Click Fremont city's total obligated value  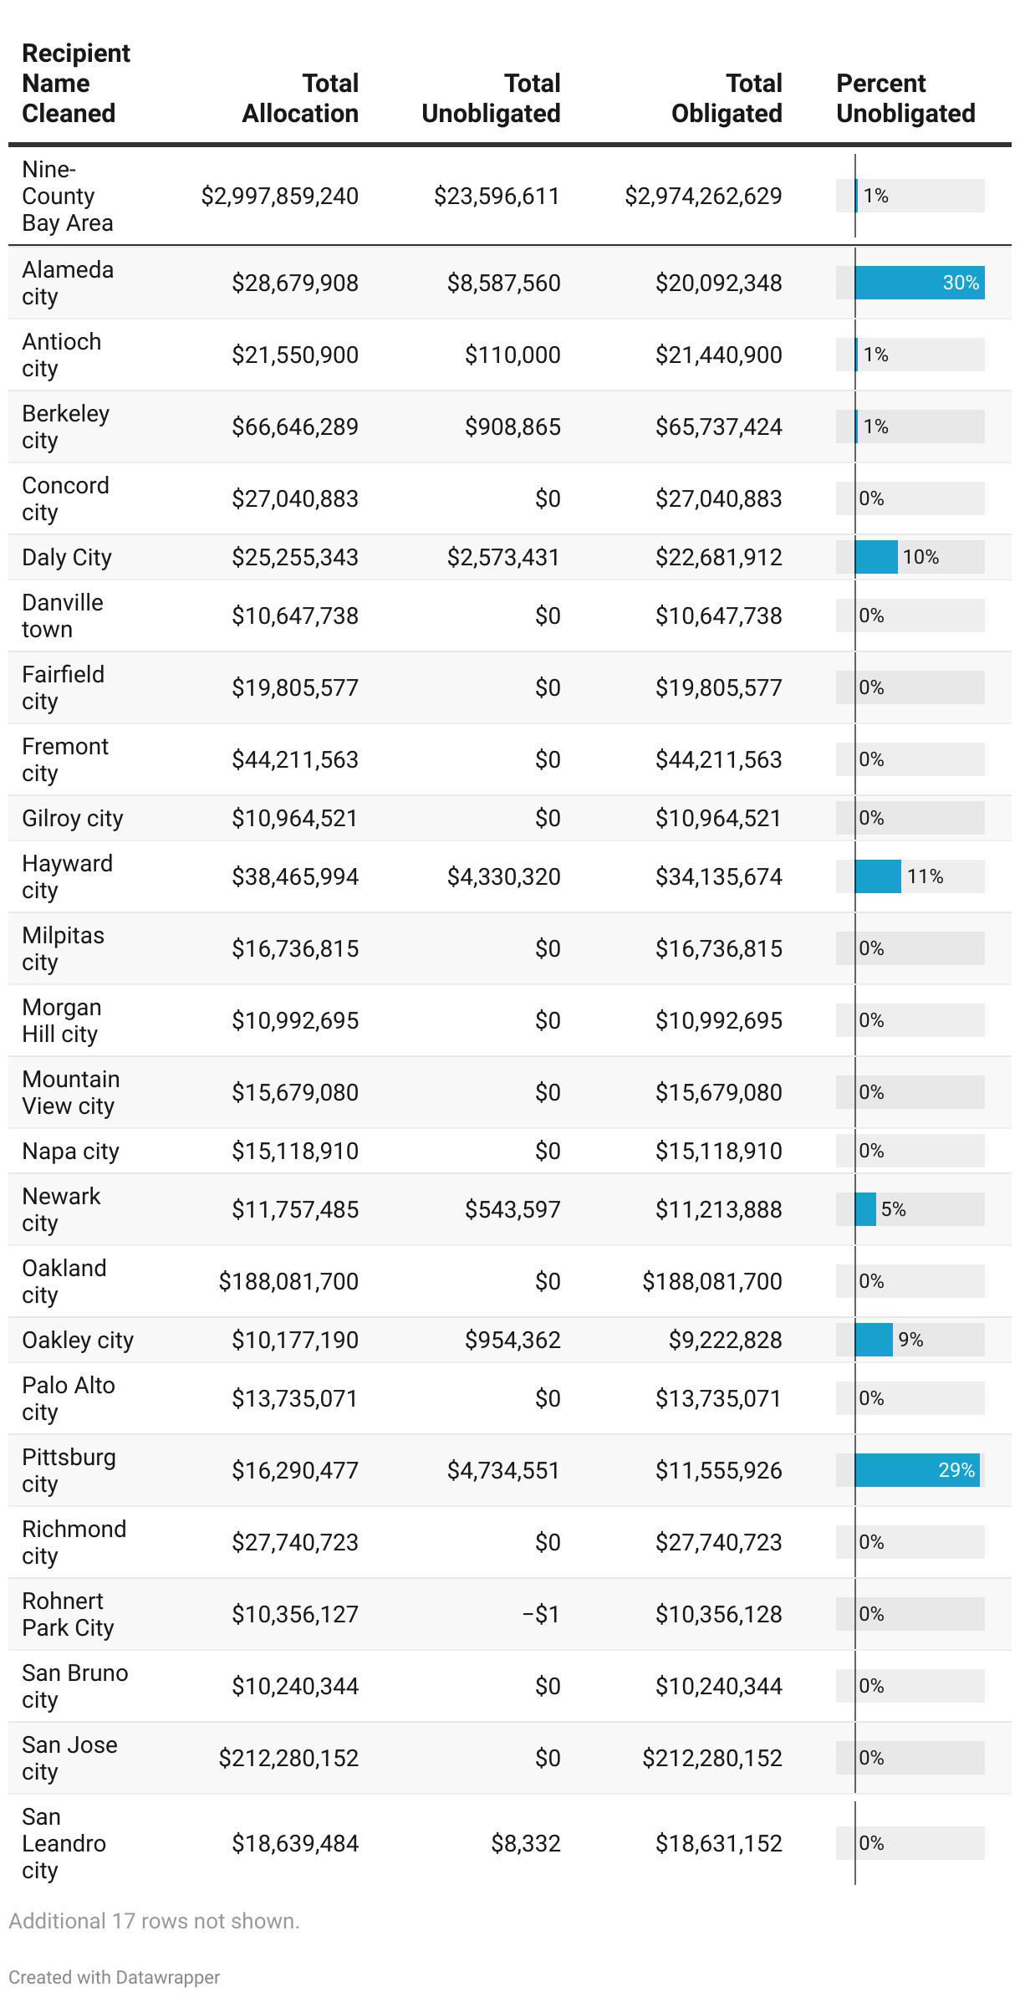click(x=718, y=759)
